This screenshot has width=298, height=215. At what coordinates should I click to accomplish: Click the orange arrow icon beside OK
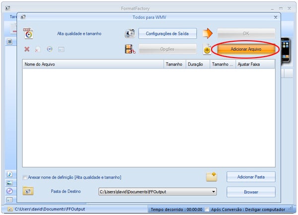click(207, 33)
